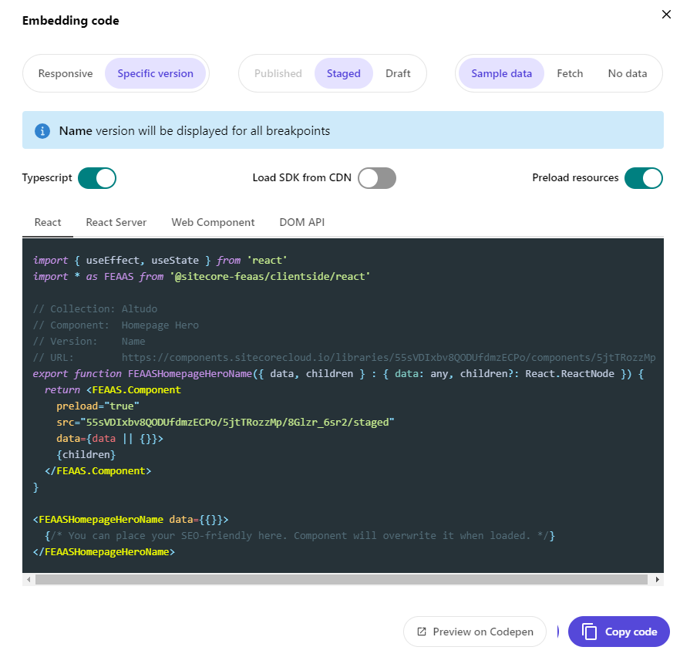
Task: Click the right scroll arrow under code
Action: point(657,579)
